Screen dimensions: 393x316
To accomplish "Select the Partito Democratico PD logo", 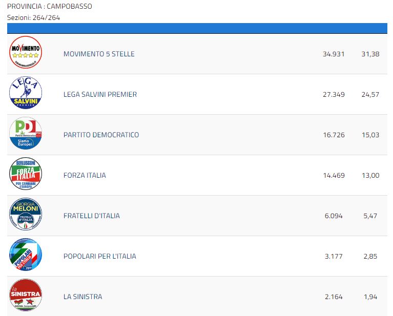I will (26, 133).
